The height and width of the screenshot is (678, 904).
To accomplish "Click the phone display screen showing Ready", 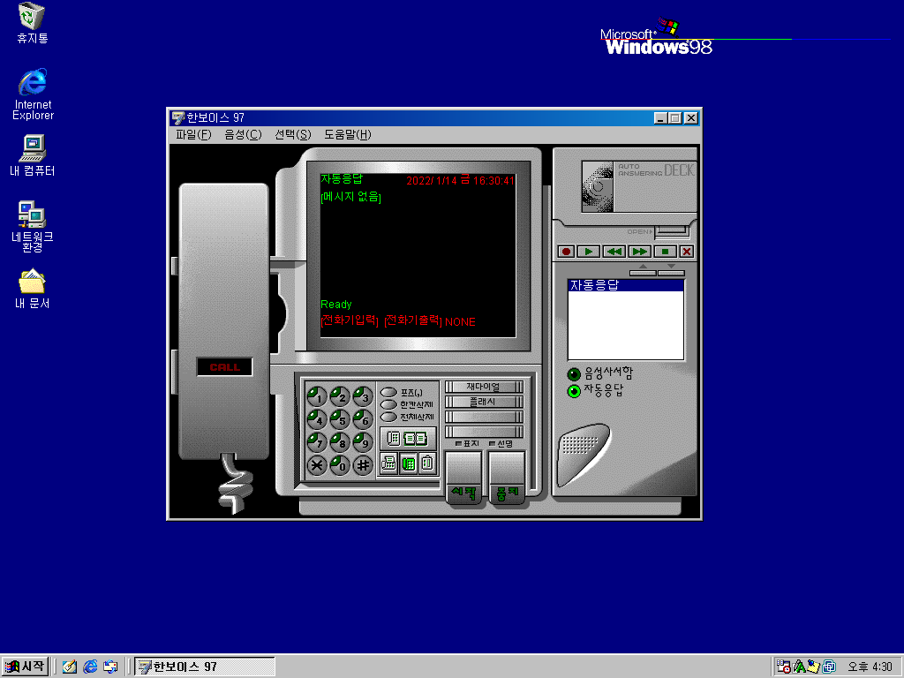I will point(418,255).
